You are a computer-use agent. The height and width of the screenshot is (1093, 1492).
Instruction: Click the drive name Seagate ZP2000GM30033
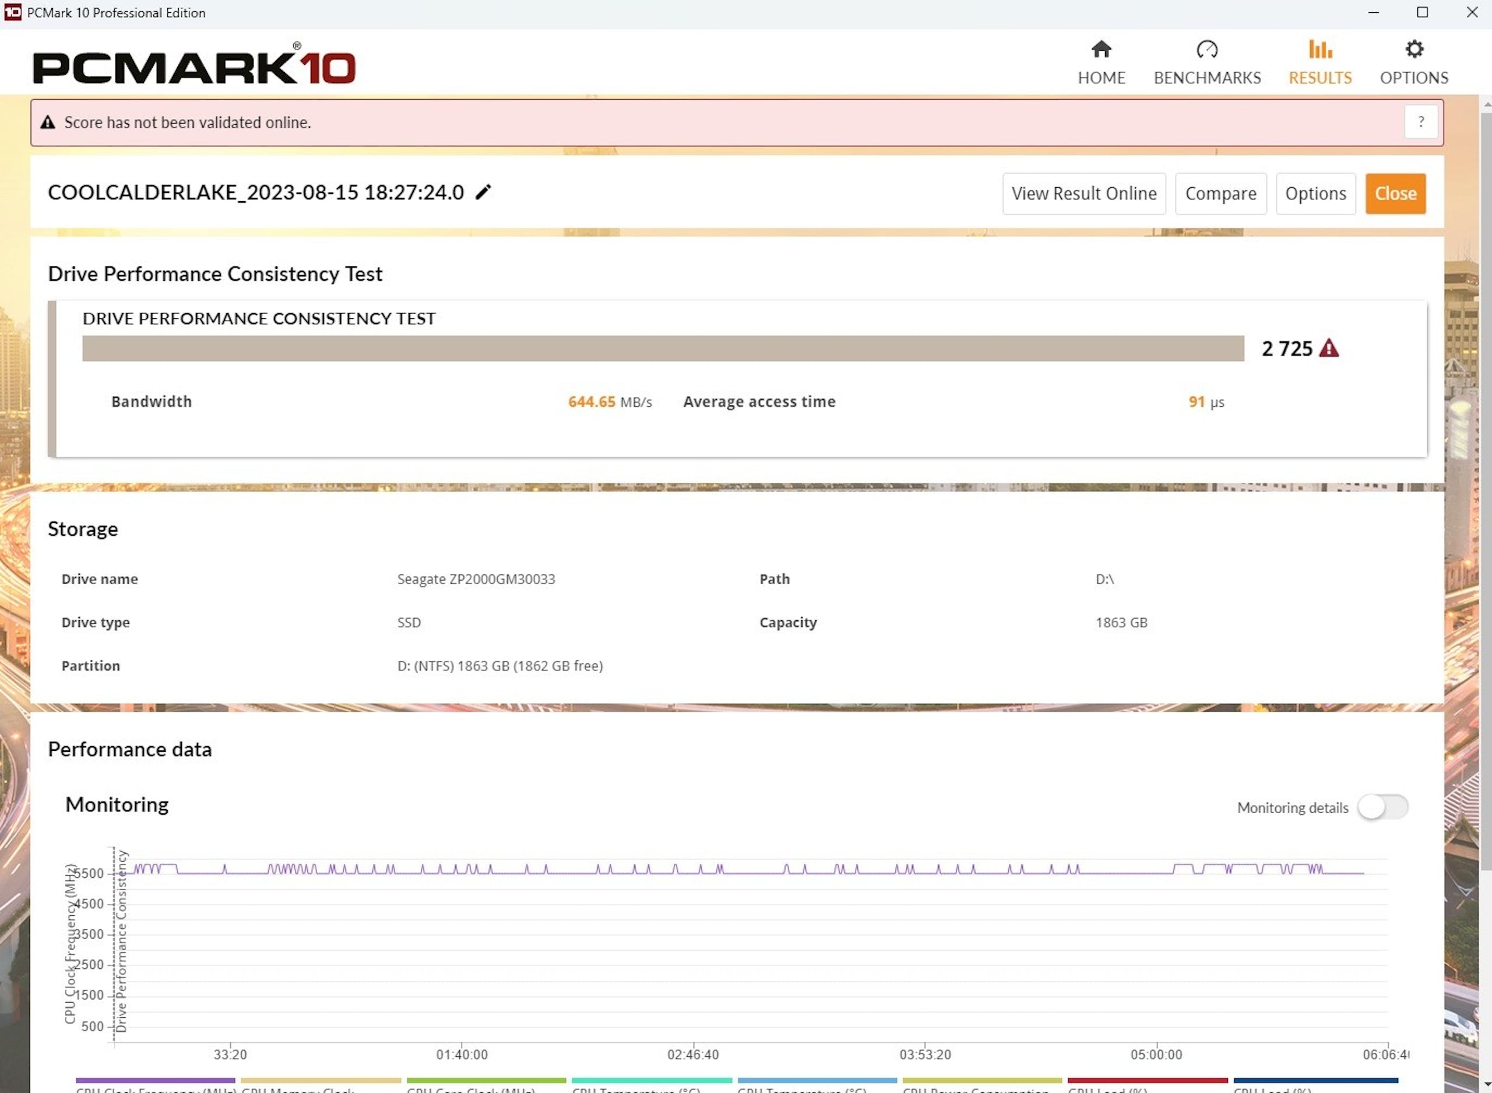(476, 579)
